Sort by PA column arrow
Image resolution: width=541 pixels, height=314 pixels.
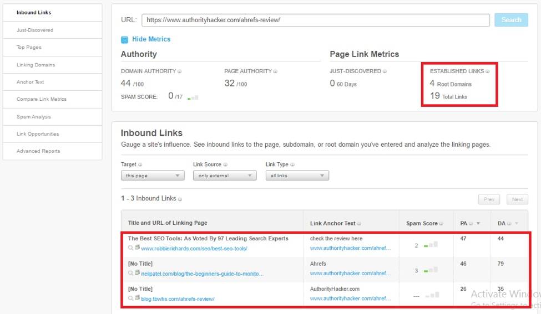point(478,223)
